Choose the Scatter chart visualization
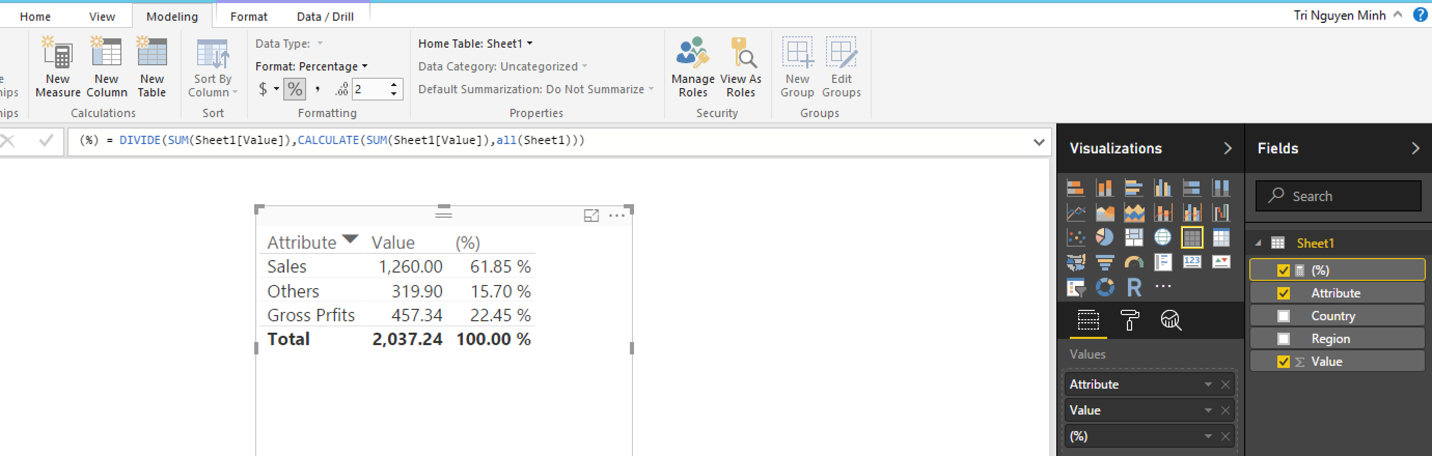The image size is (1432, 456). tap(1076, 237)
